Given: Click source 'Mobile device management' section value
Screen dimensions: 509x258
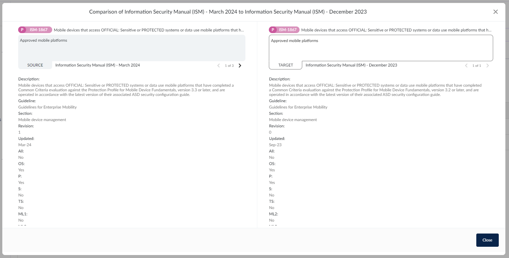Looking at the screenshot, I should tap(42, 120).
